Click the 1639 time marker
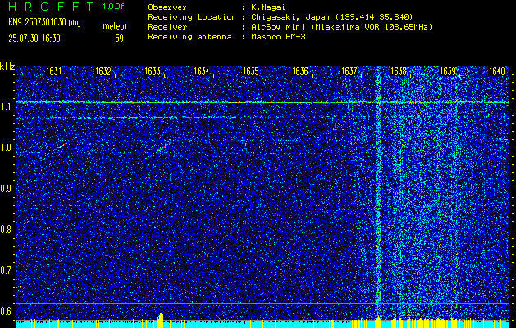 click(448, 71)
